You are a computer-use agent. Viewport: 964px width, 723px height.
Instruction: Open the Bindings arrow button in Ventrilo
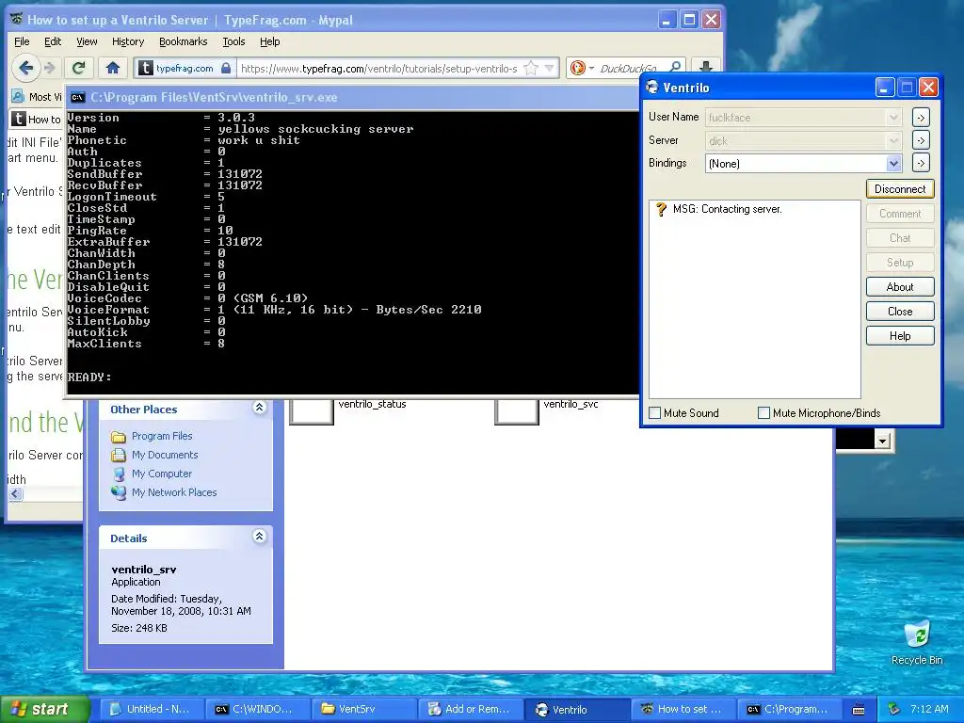pos(920,163)
